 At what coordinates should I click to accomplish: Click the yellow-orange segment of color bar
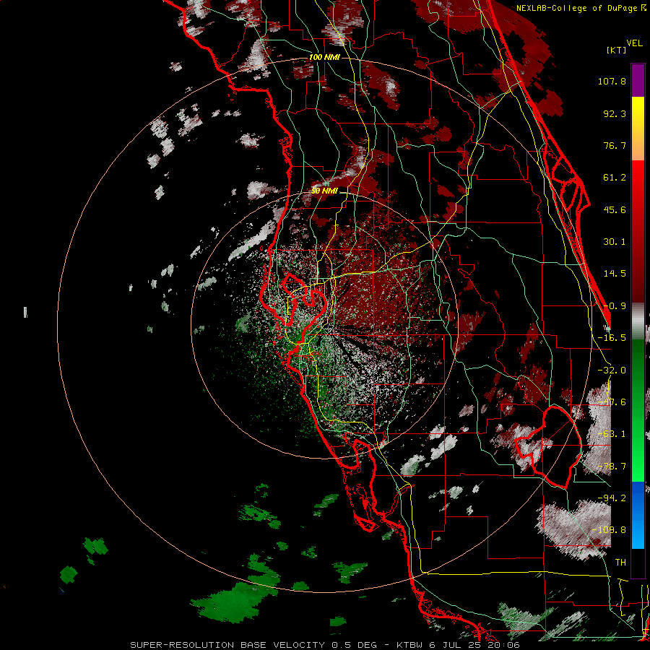click(638, 129)
